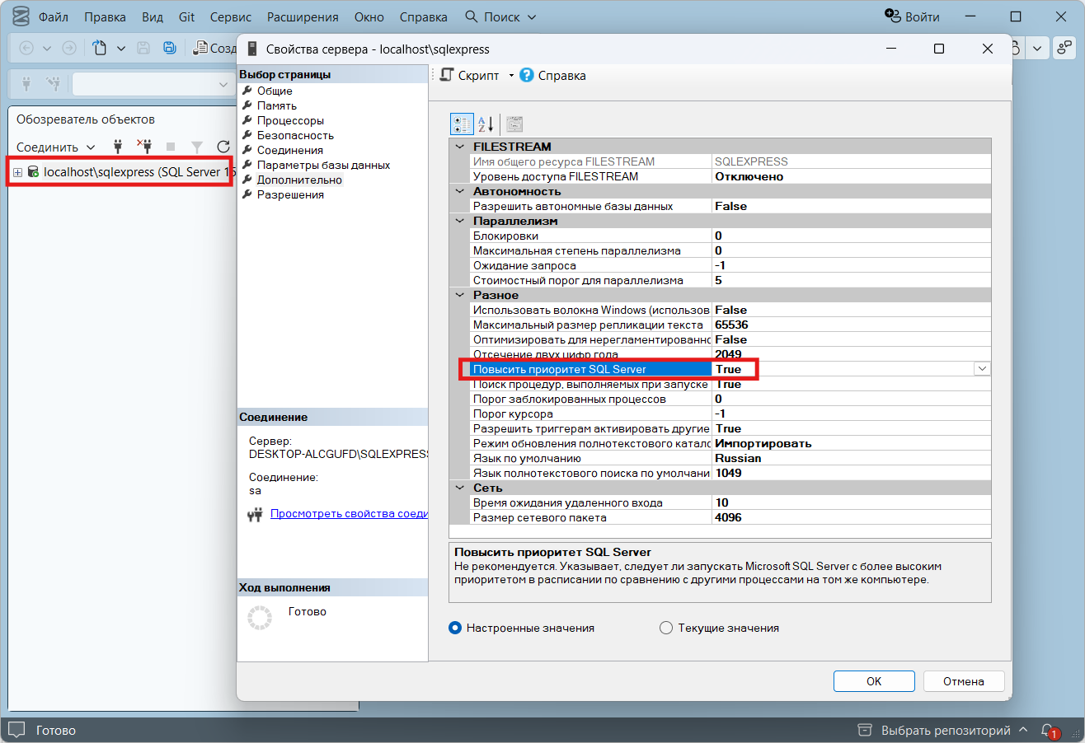
Task: Click the disconnect plug icon with red X
Action: point(144,147)
